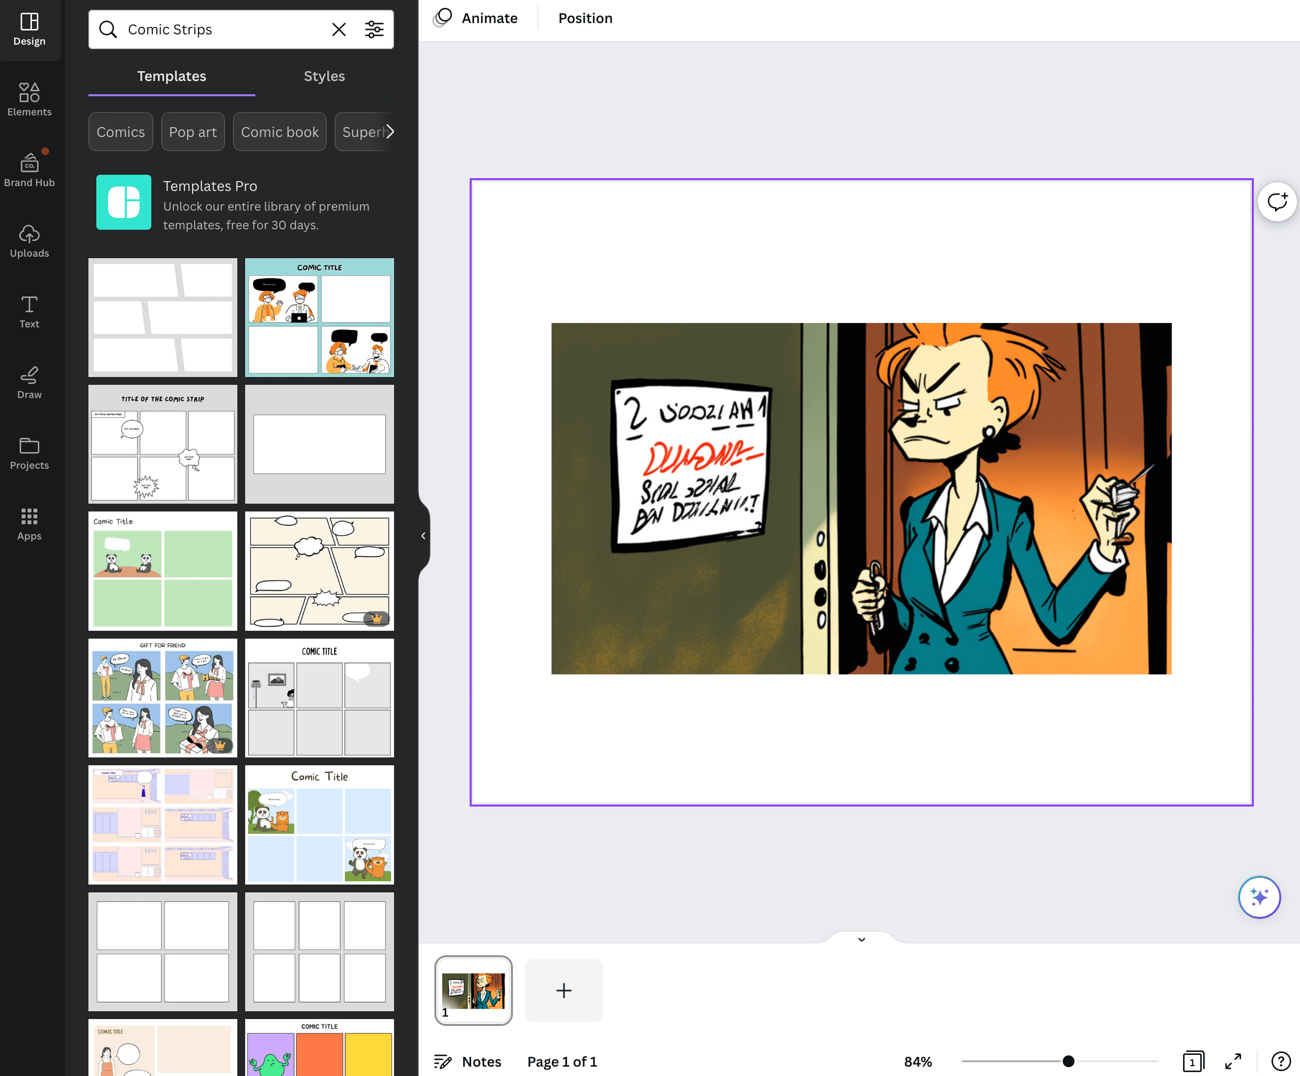Open the Elements panel

tap(29, 100)
